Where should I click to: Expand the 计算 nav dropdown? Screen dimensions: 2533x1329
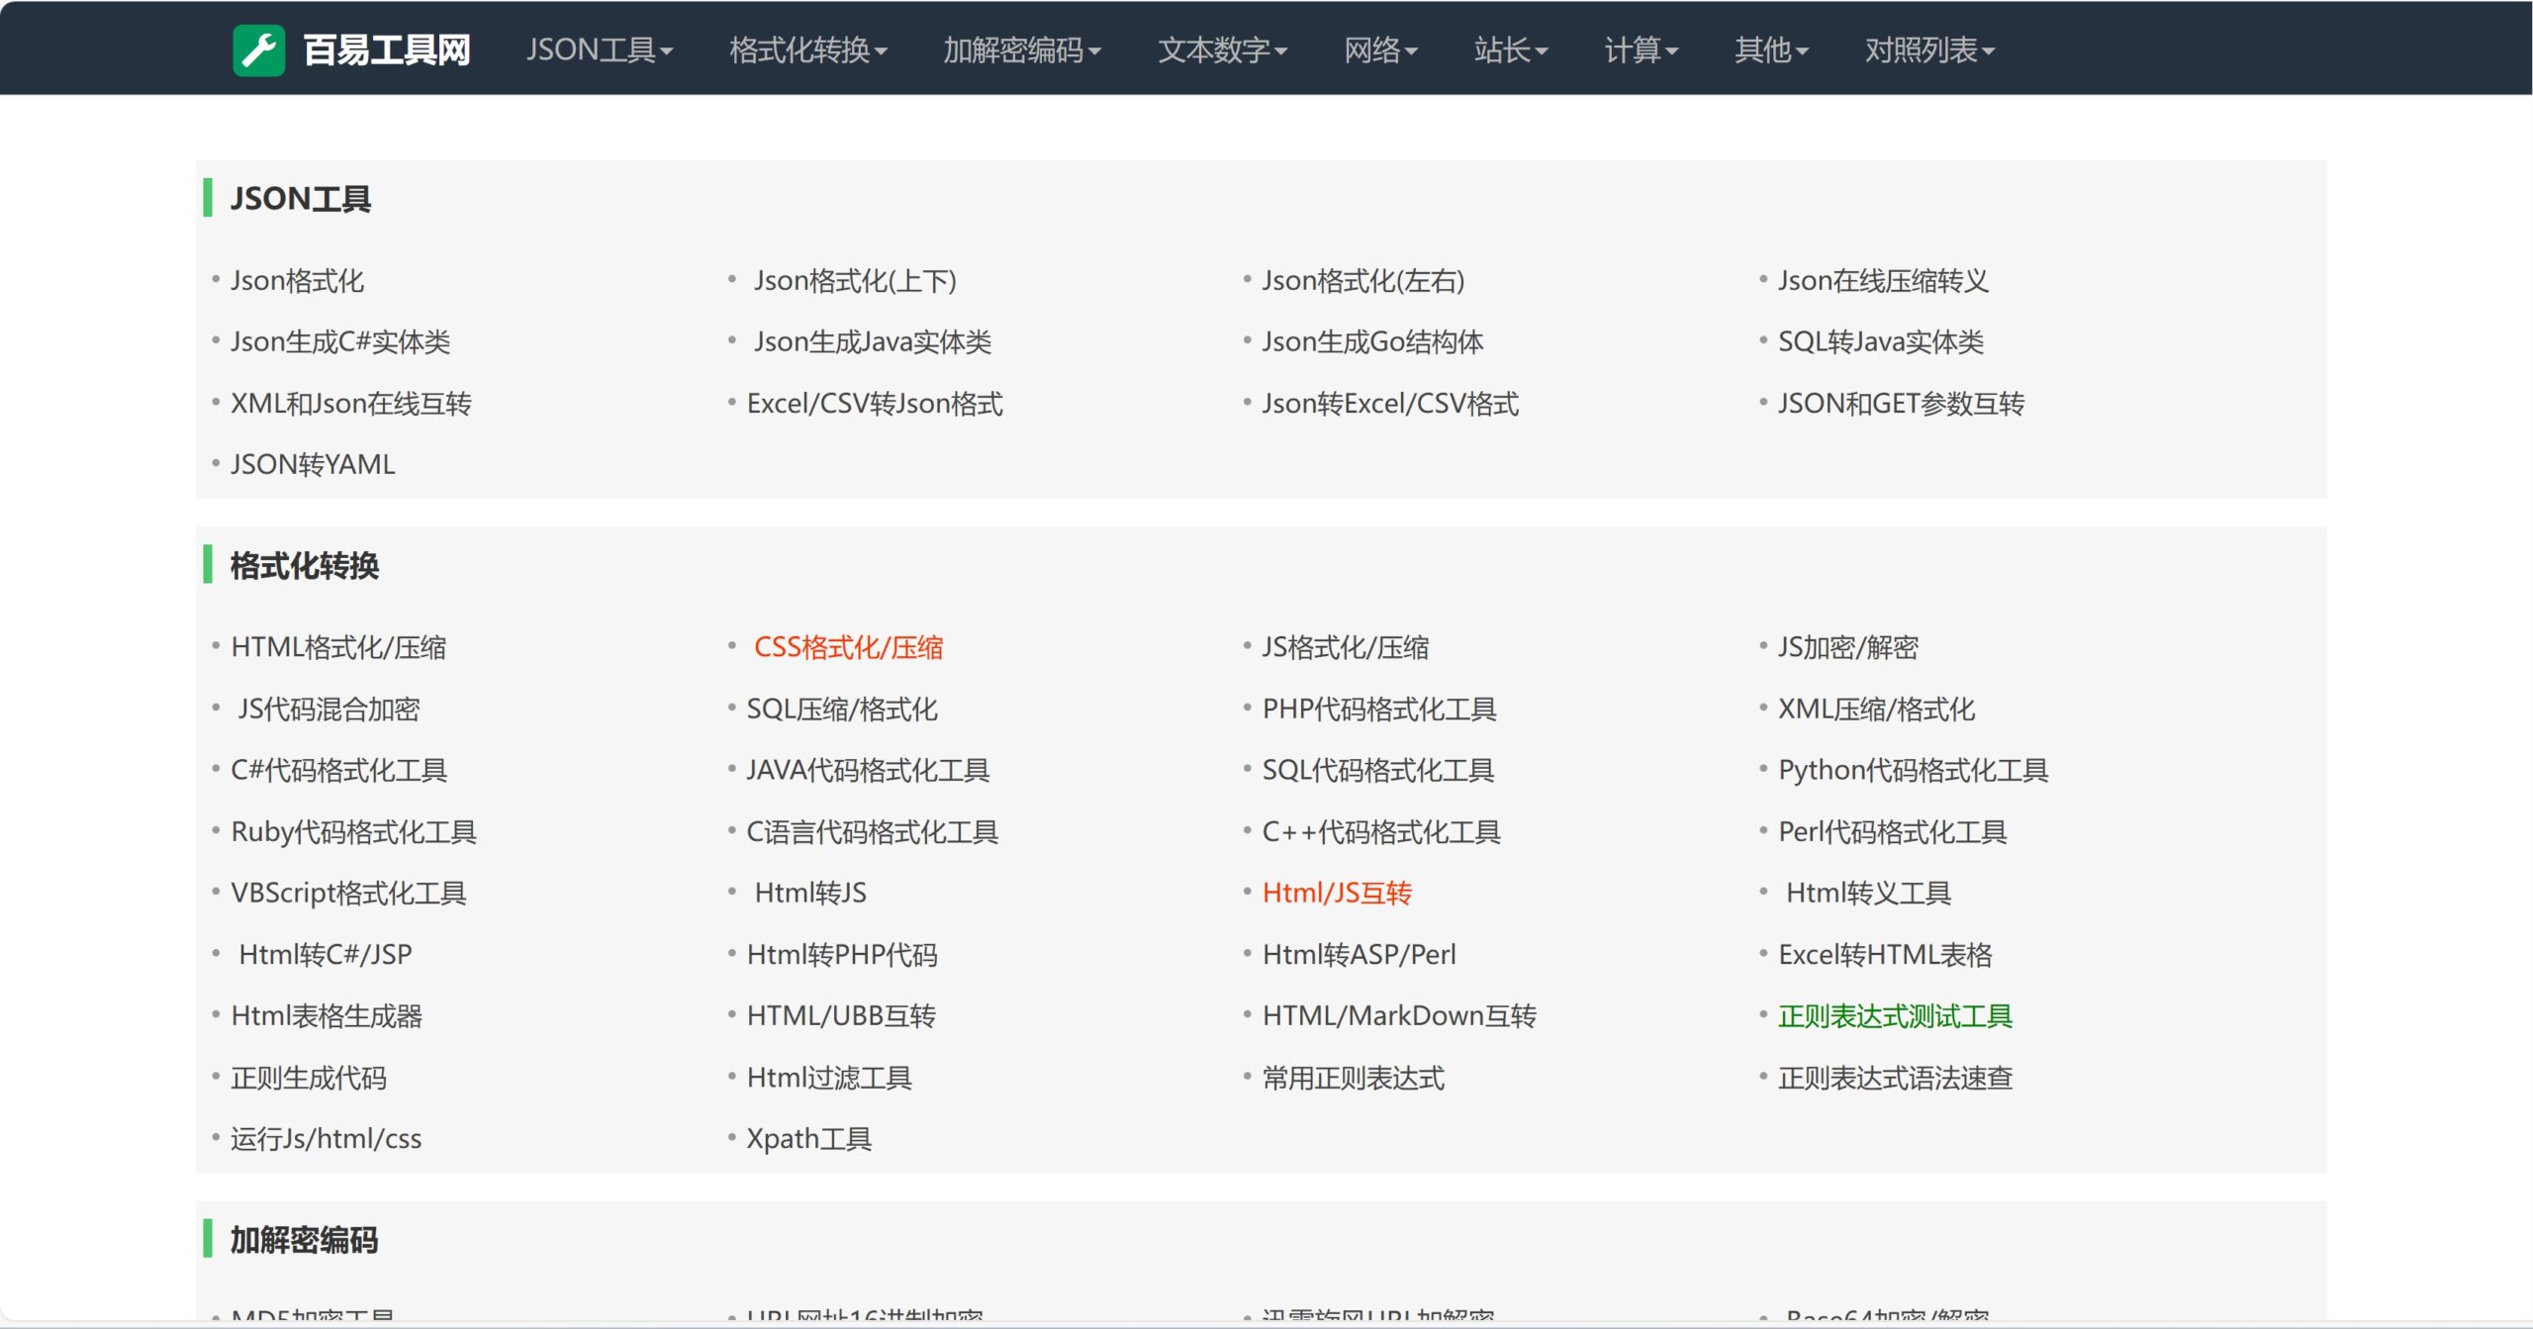coord(1642,49)
